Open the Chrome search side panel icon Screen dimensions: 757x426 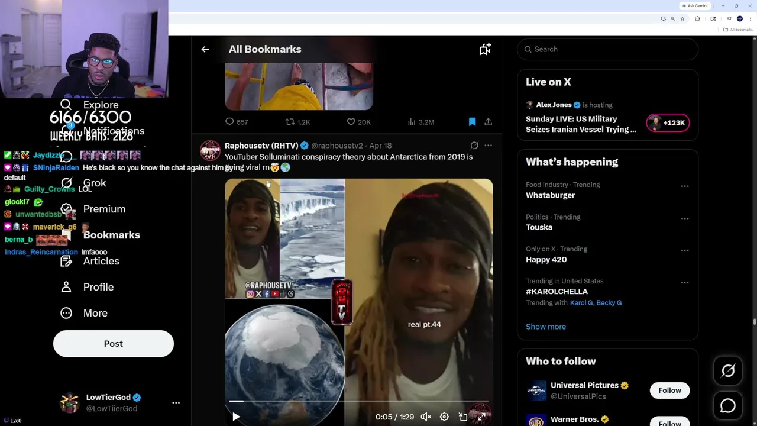(713, 18)
